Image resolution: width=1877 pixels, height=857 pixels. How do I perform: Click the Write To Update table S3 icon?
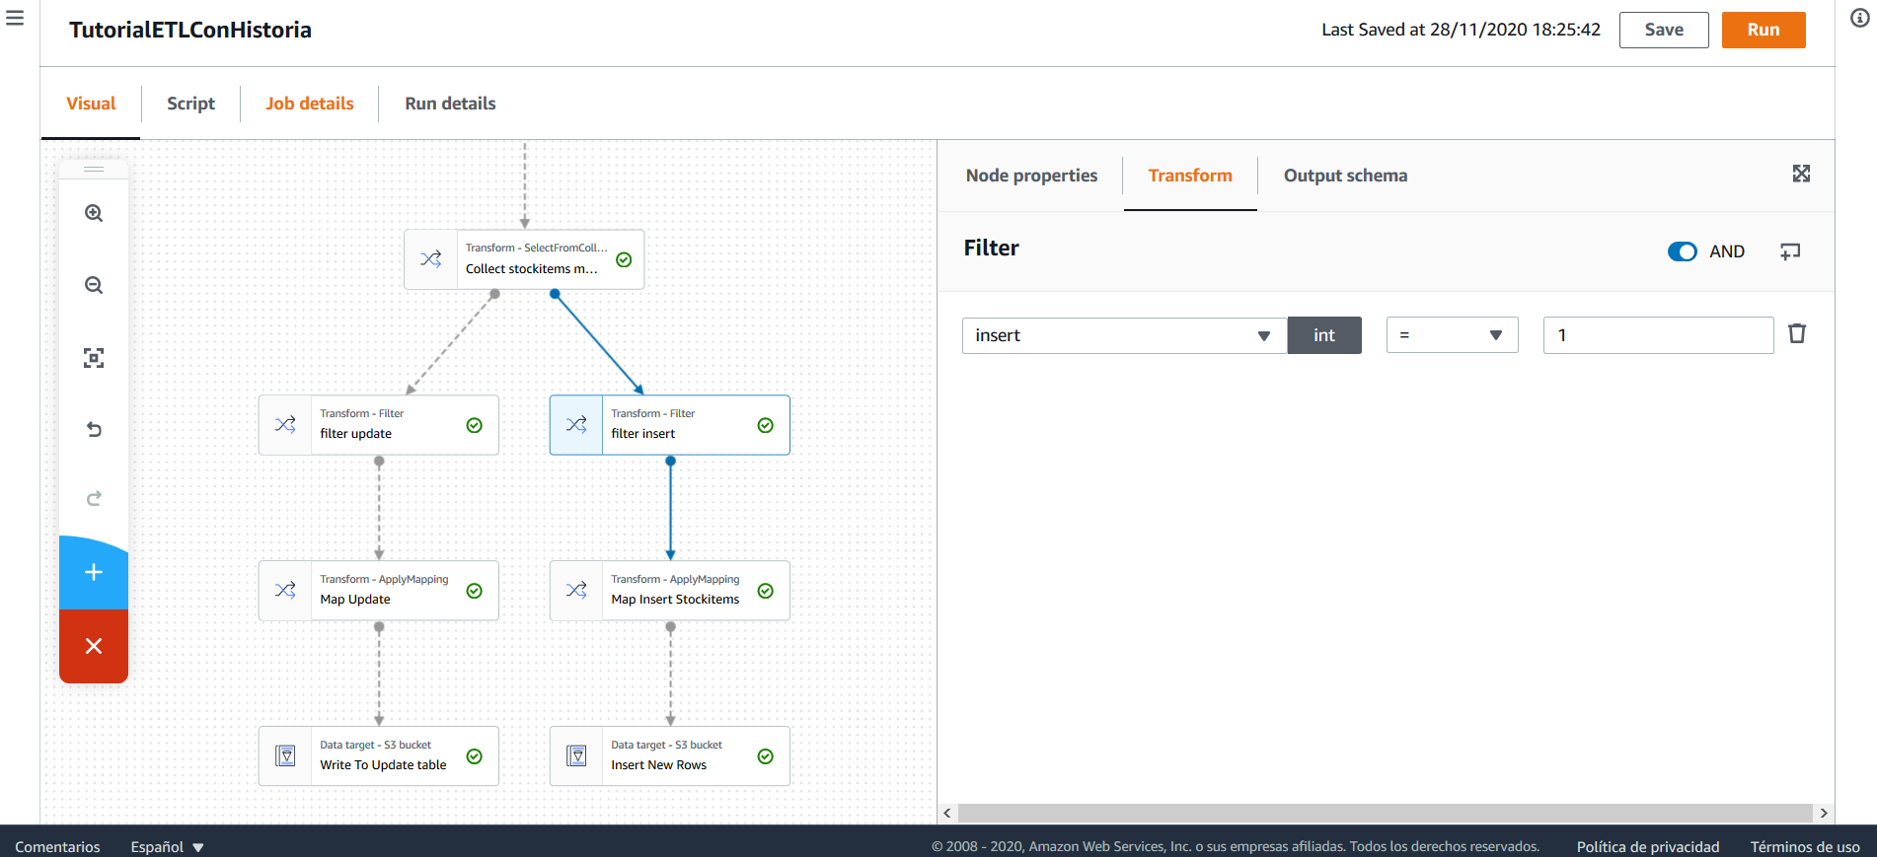coord(285,756)
